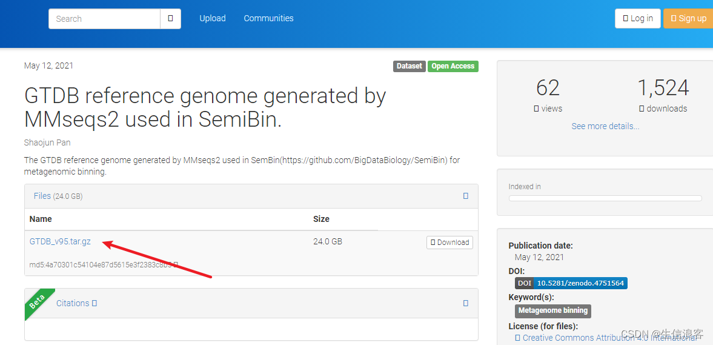Click the Creative Commons license icon
Image resolution: width=713 pixels, height=345 pixels.
[518, 338]
